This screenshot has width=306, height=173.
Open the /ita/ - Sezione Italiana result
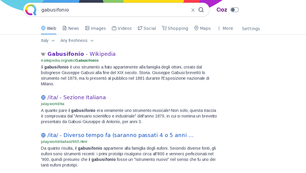(x=77, y=97)
